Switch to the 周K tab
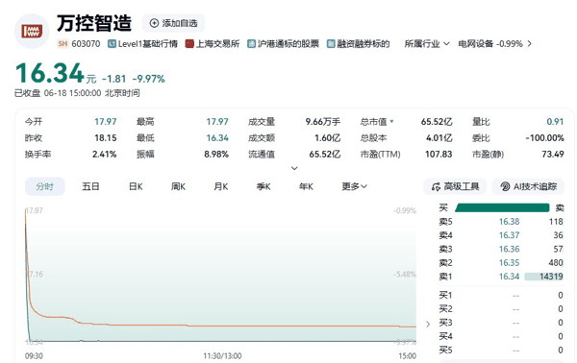 click(178, 186)
